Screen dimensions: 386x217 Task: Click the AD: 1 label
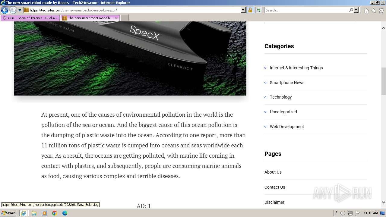pos(144,206)
